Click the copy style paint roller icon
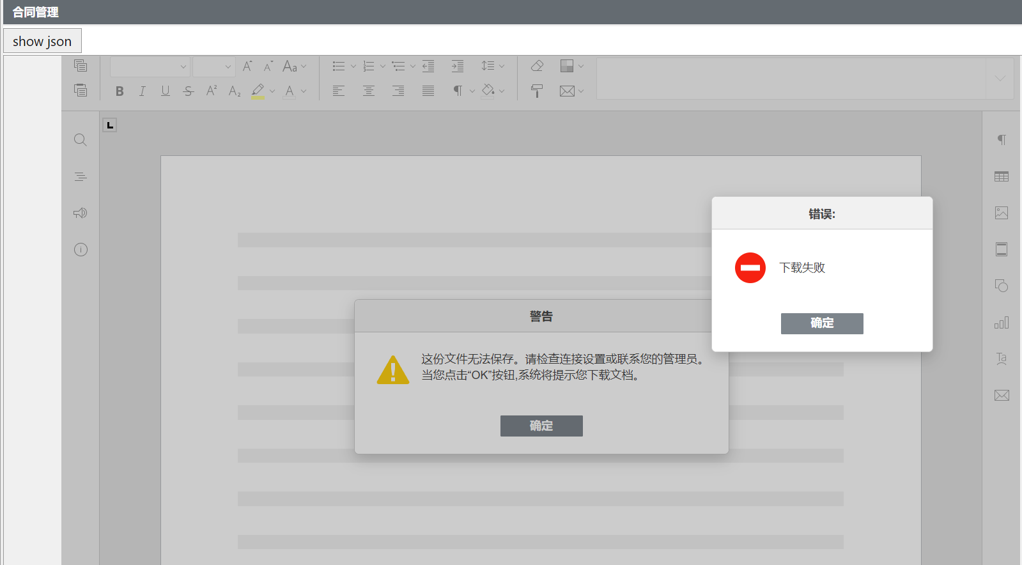Viewport: 1022px width, 565px height. pyautogui.click(x=537, y=91)
